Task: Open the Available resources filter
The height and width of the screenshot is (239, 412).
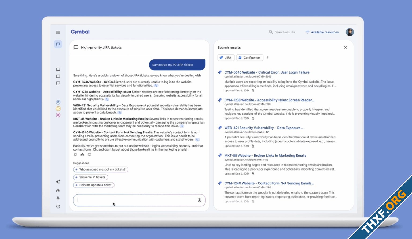Action: [x=322, y=32]
